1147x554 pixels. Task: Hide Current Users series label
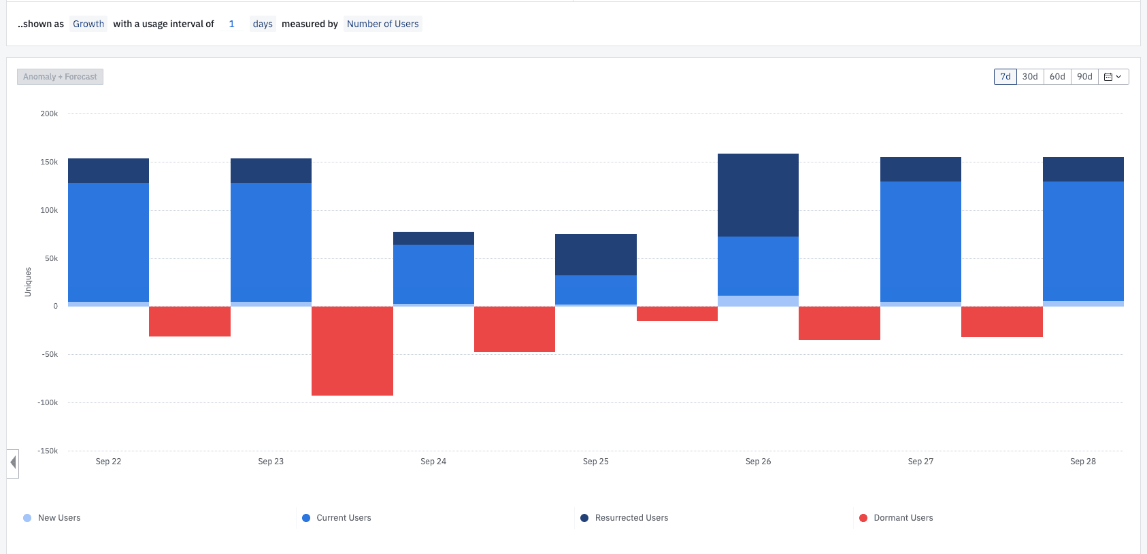coord(344,518)
